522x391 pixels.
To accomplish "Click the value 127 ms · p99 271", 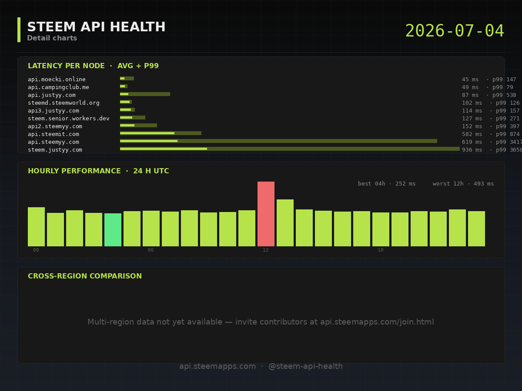I will [x=491, y=119].
